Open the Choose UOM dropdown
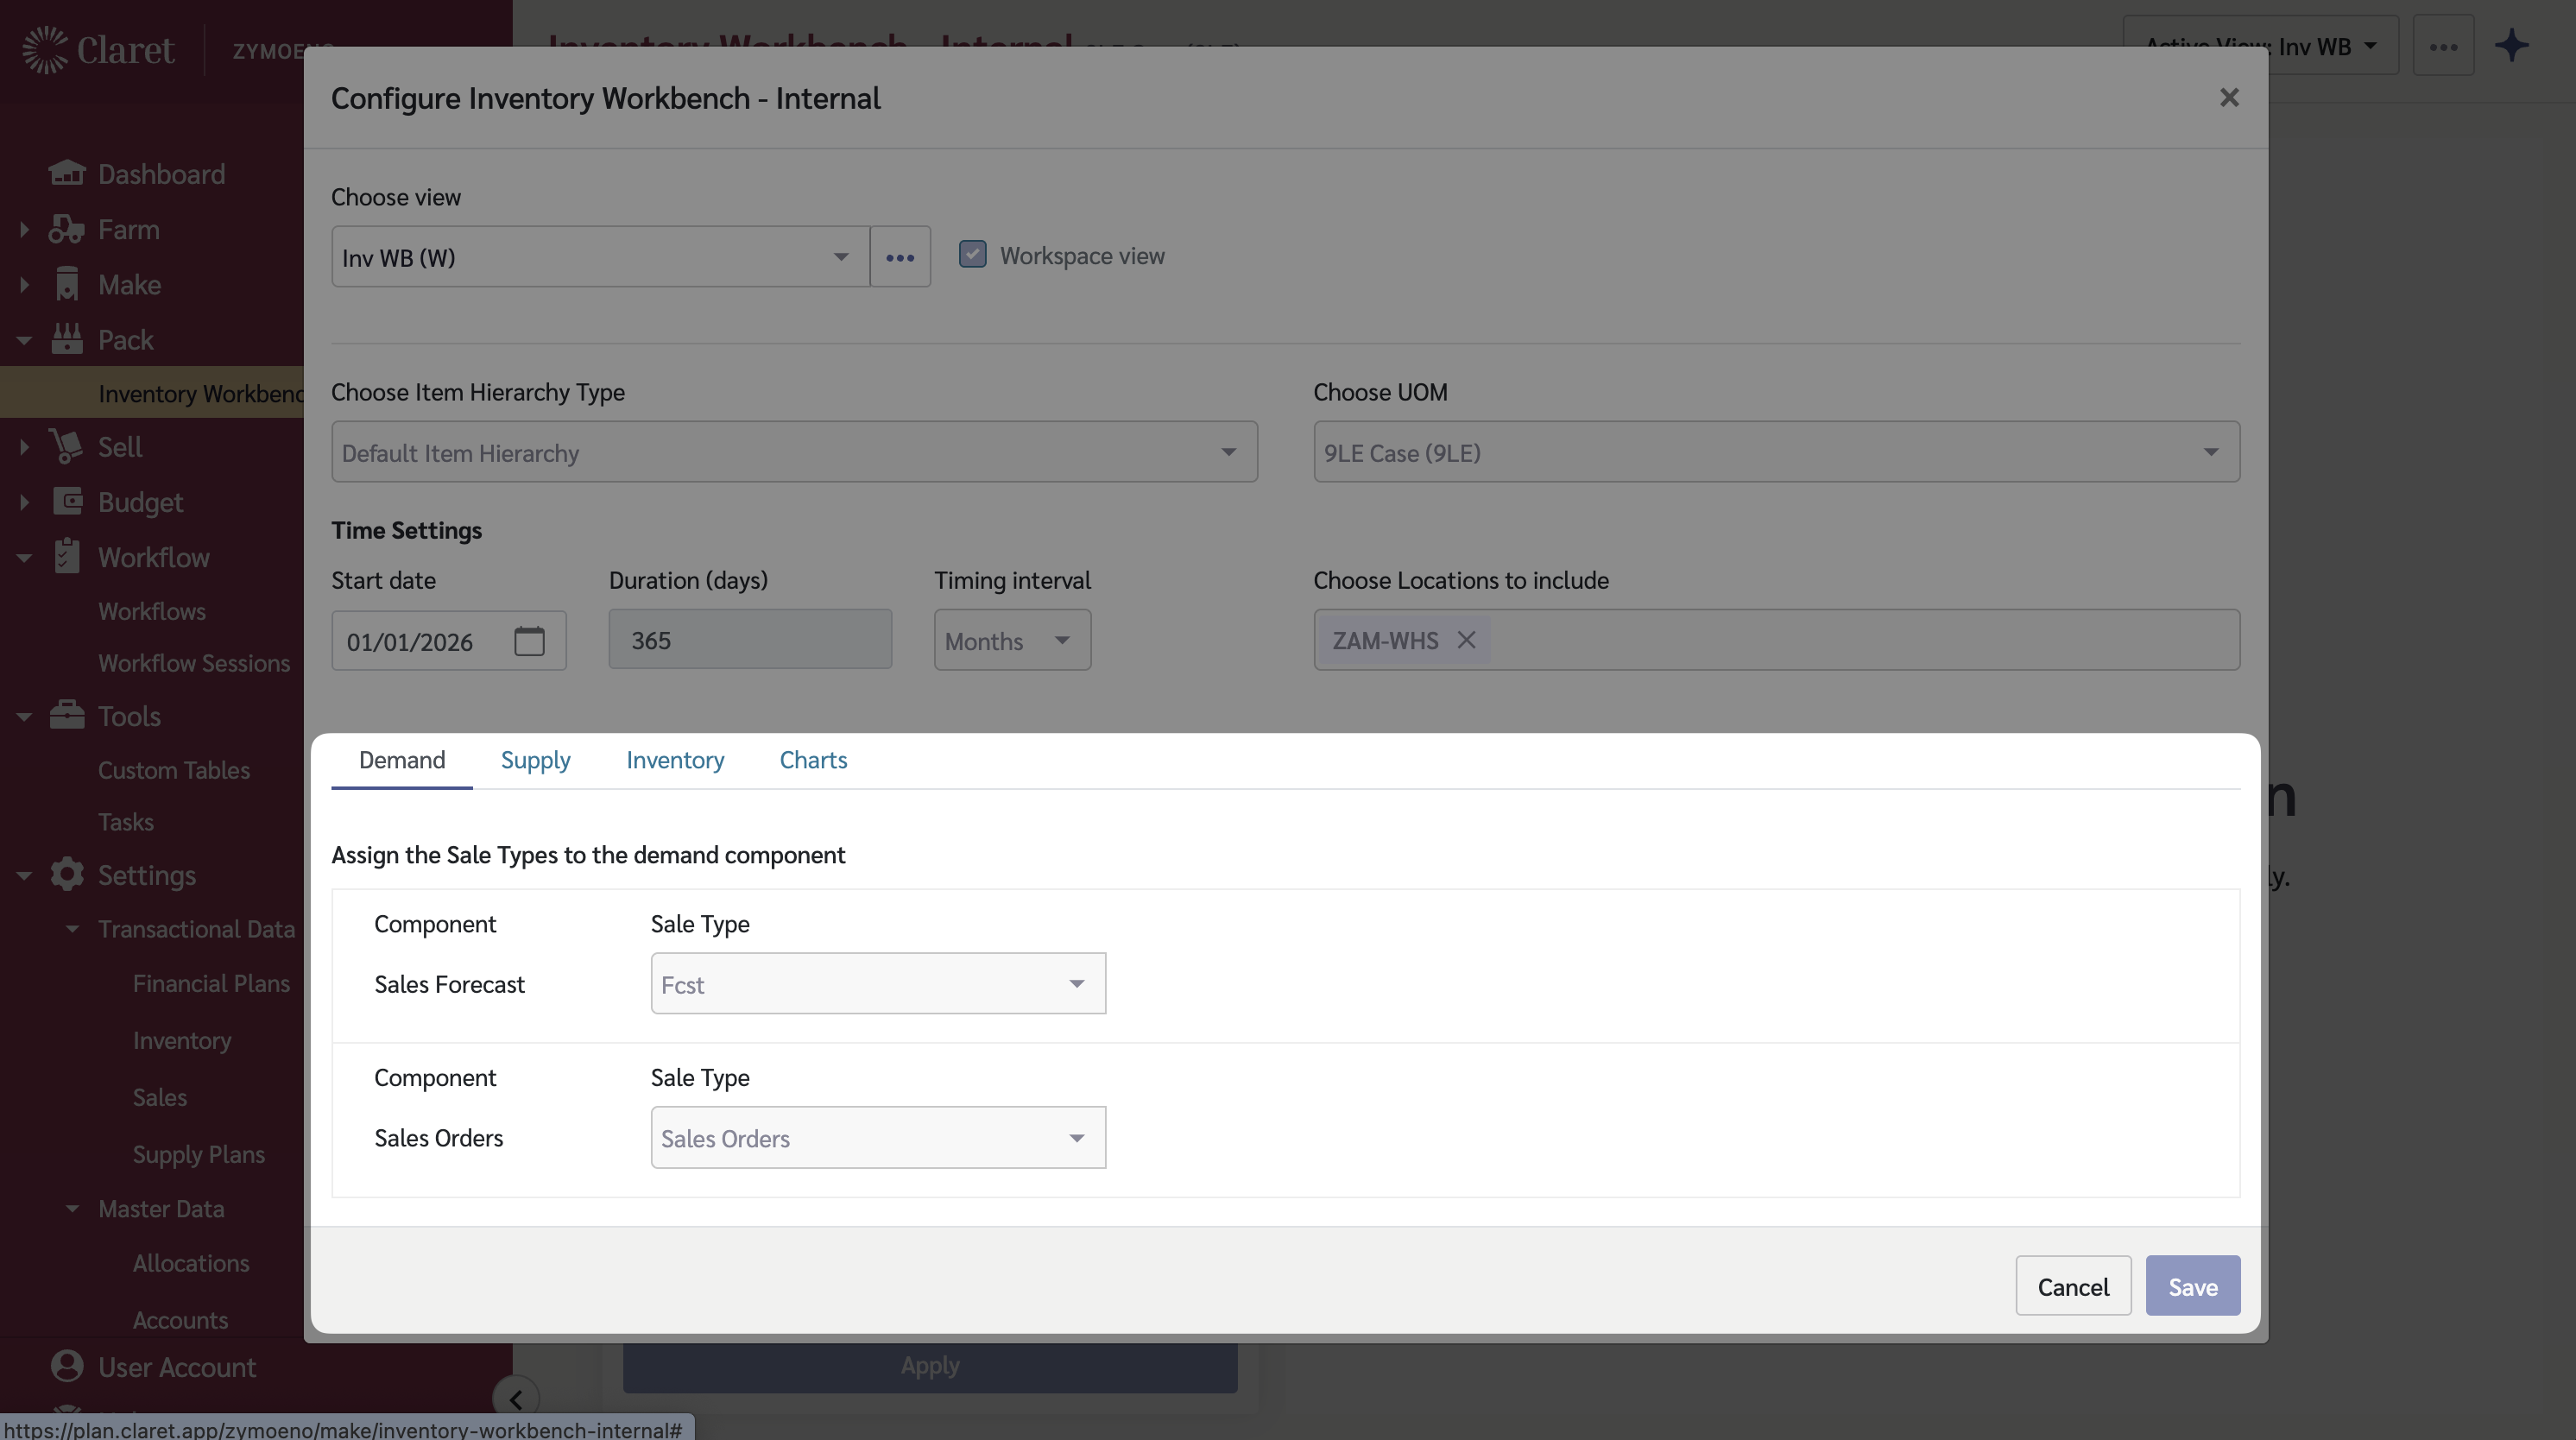 point(1776,452)
